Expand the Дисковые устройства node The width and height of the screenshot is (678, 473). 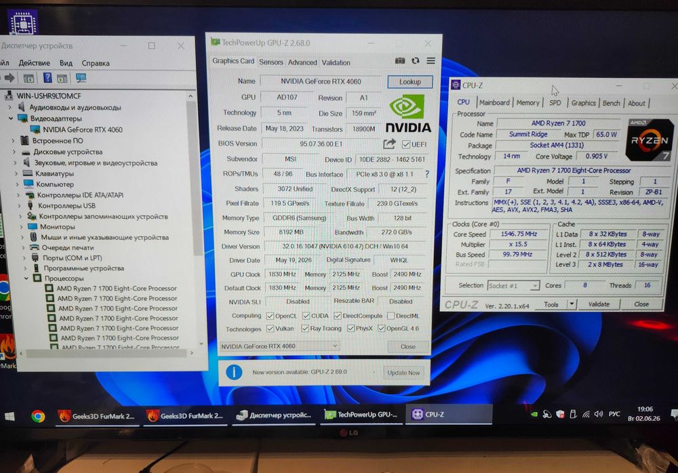[x=14, y=152]
